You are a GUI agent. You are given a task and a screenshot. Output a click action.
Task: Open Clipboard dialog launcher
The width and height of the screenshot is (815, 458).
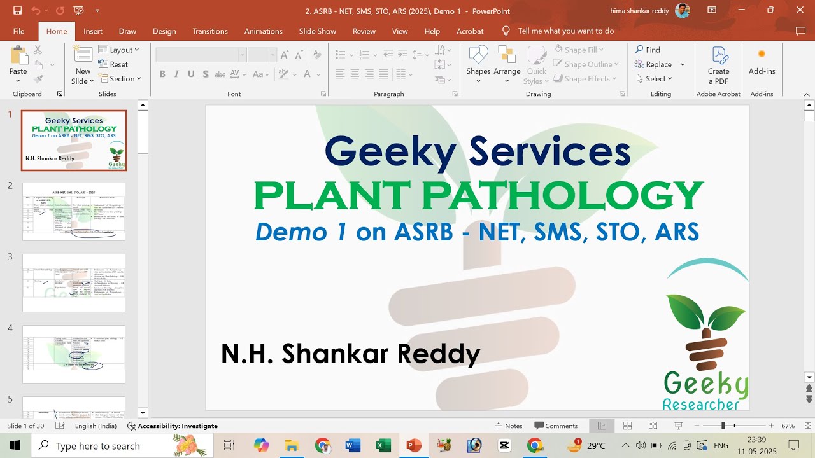60,94
